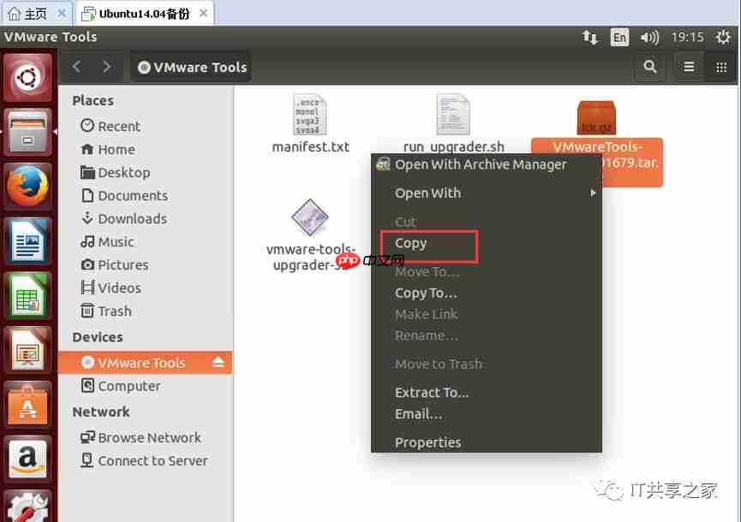Viewport: 741px width, 522px height.
Task: Open the Amazon launcher icon
Action: pos(27,460)
